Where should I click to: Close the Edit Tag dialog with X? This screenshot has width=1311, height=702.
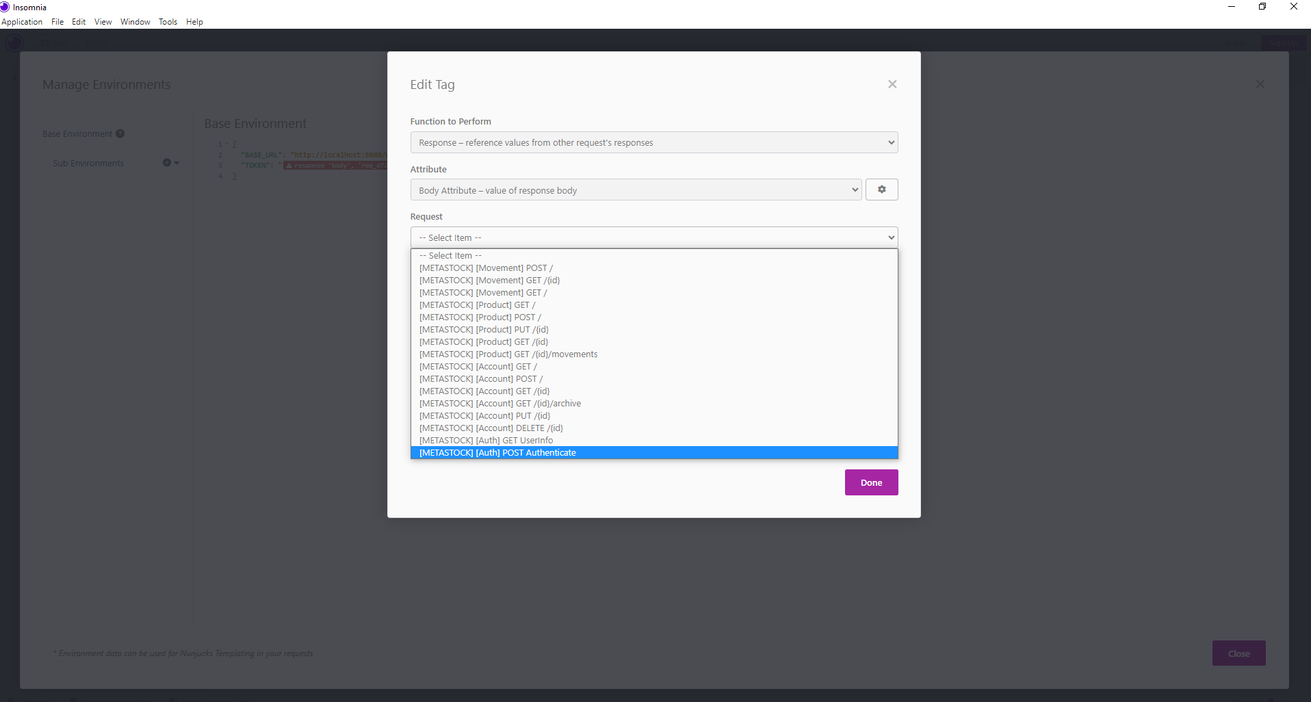click(x=892, y=84)
